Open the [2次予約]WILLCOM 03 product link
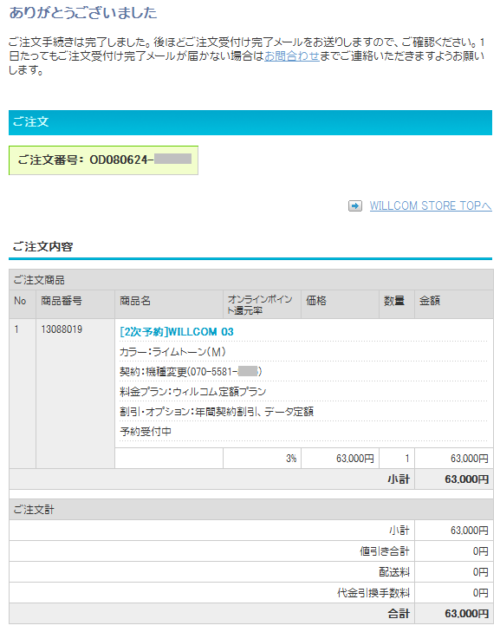The height and width of the screenshot is (632, 500). [x=177, y=332]
